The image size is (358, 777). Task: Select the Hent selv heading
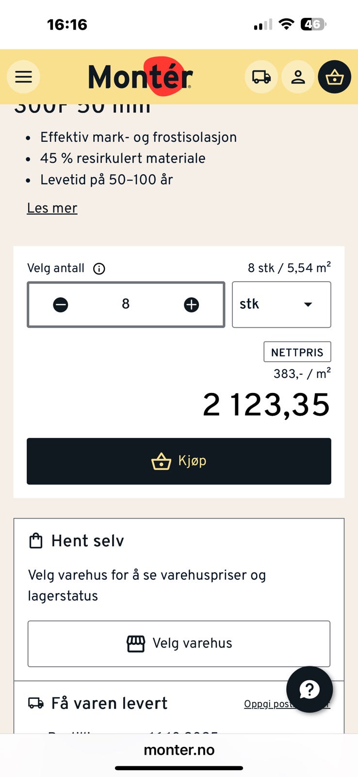click(87, 541)
